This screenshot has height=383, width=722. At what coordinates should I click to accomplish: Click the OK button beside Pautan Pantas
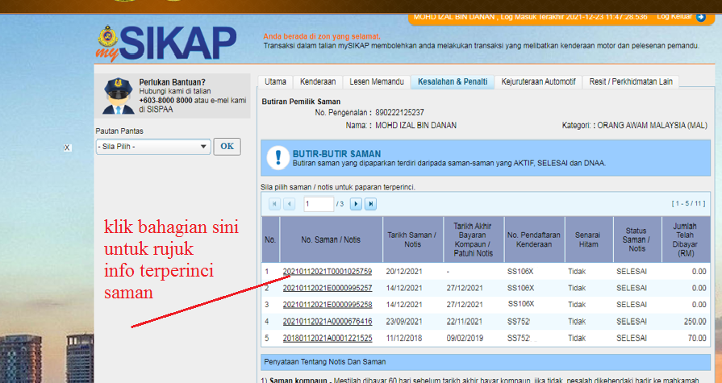pos(227,147)
